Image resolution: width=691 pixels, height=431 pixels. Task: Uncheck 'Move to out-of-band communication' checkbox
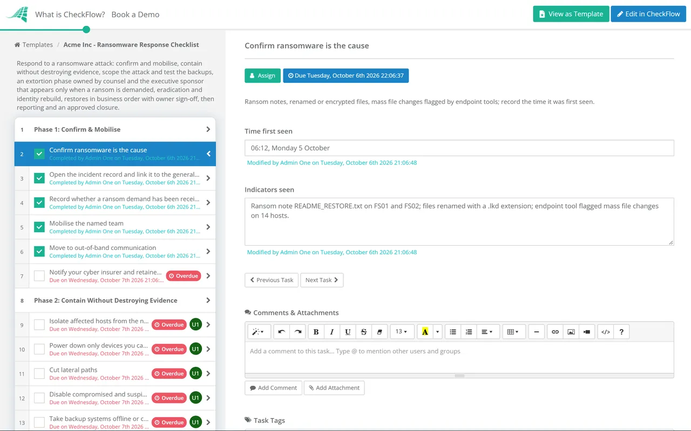click(39, 252)
